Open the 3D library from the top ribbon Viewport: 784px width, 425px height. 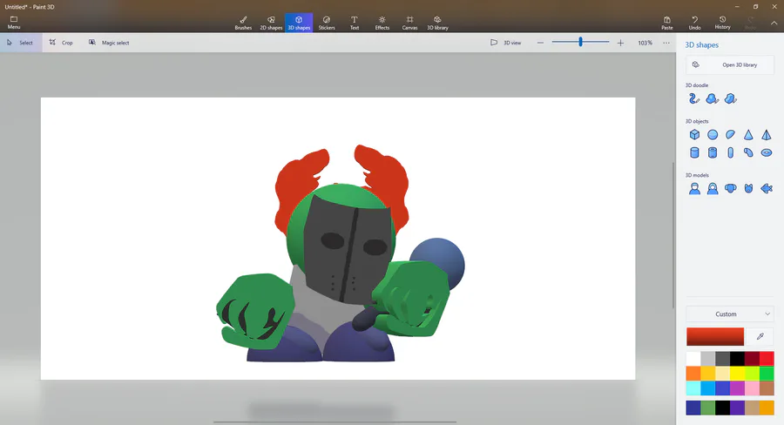437,23
